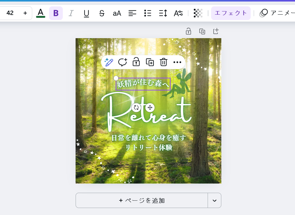Toggle italic formatting
Screen dimensions: 295x215
[x=71, y=13]
